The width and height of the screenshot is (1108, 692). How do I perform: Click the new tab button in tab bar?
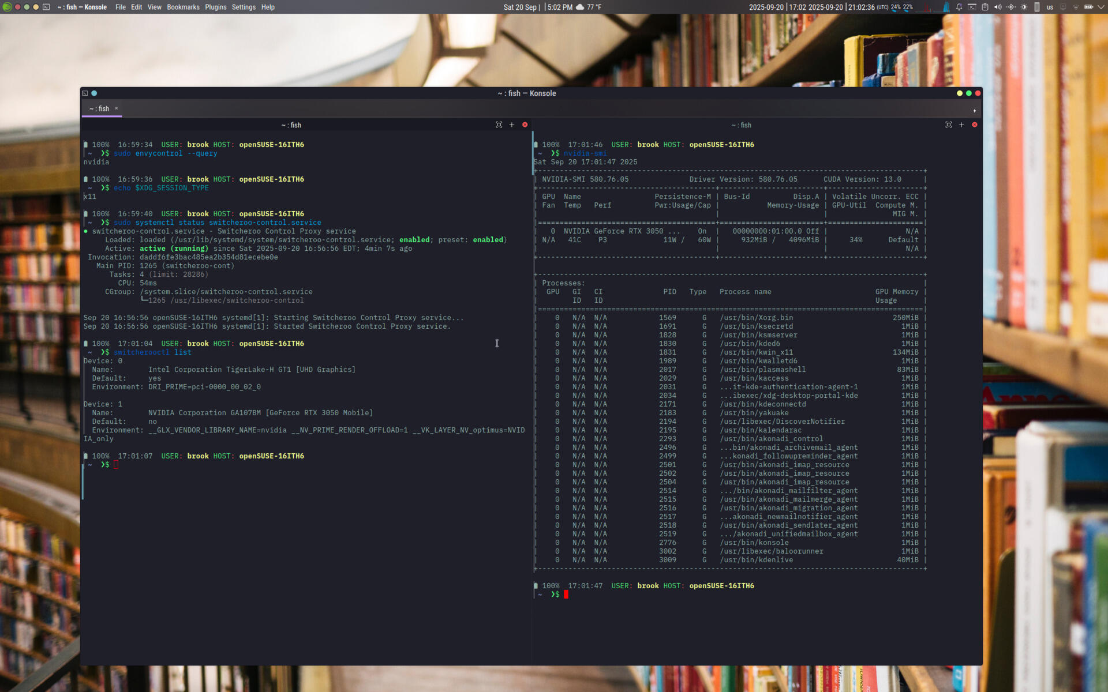pos(974,110)
